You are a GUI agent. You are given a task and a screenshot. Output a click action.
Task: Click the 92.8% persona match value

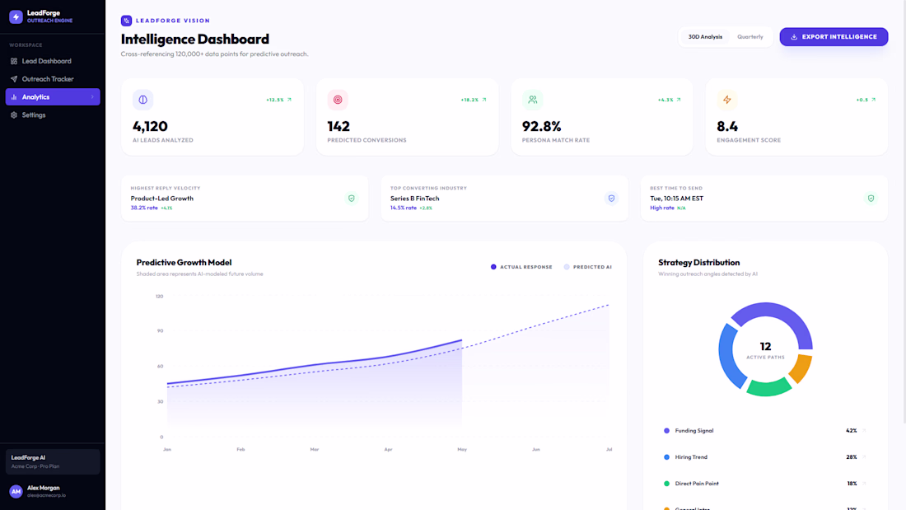pos(541,126)
